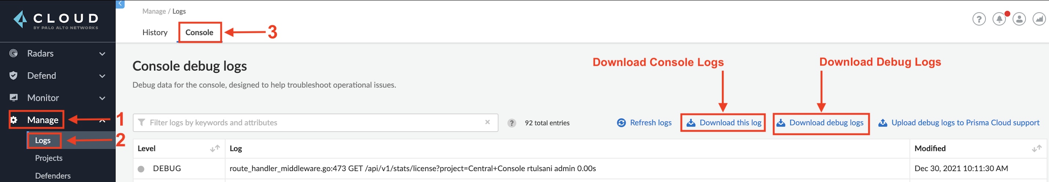
Task: Collapse the sidebar with the arrow icon
Action: 120,4
